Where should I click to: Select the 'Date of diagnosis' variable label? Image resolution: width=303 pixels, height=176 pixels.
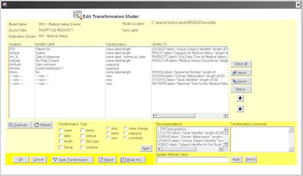pyautogui.click(x=48, y=57)
